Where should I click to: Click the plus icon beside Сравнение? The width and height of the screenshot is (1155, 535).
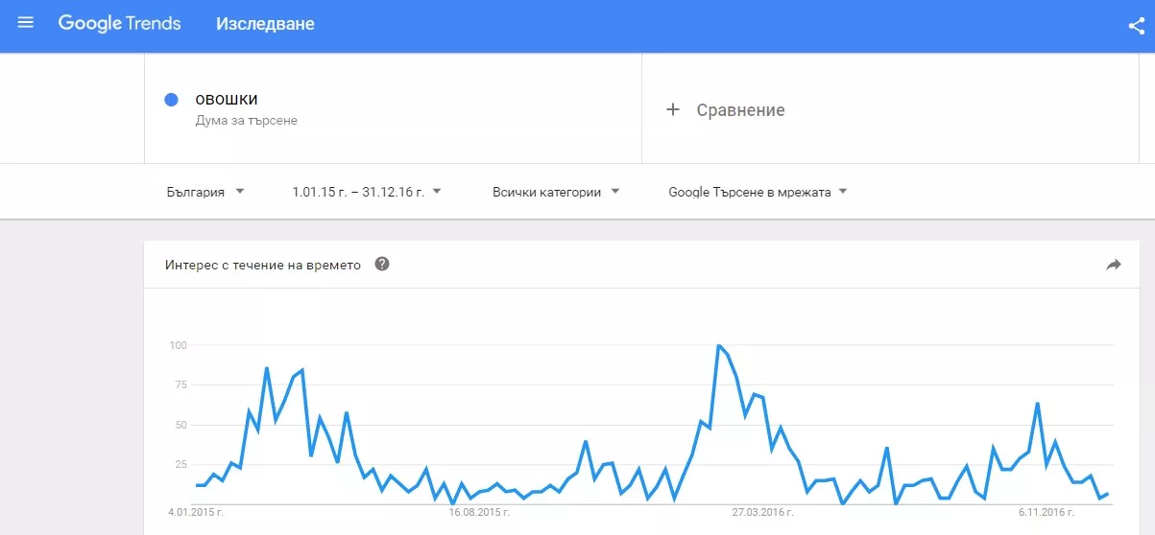click(673, 110)
